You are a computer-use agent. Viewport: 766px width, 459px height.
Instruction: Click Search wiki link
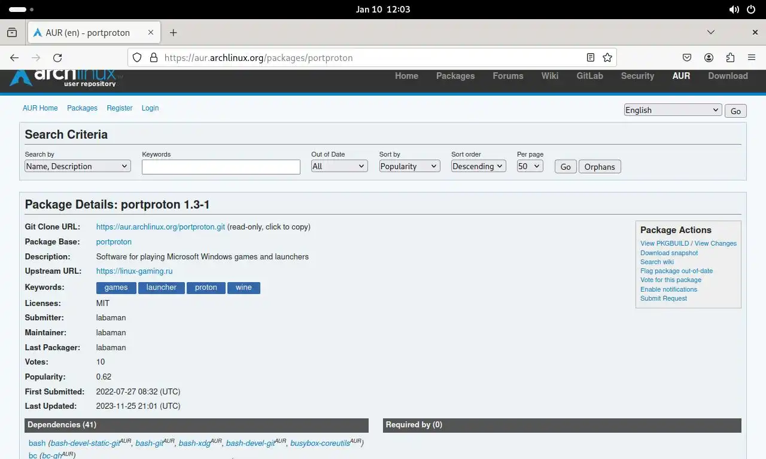point(657,262)
